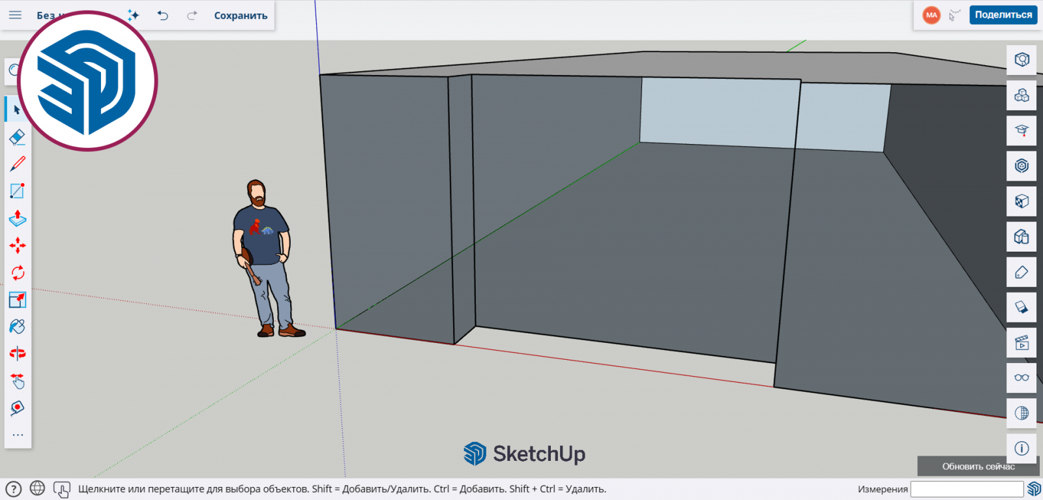This screenshot has height=500, width=1043.
Task: Select the Paint Bucket tool
Action: click(x=18, y=327)
